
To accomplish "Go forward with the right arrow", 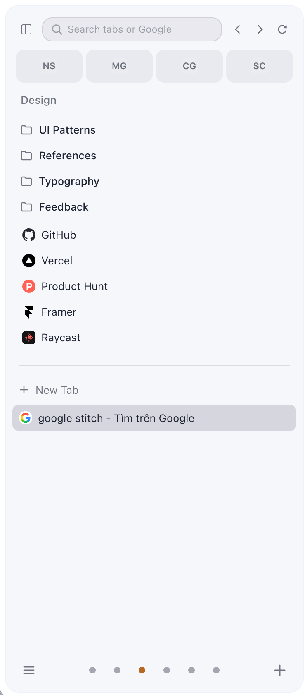I will point(260,29).
